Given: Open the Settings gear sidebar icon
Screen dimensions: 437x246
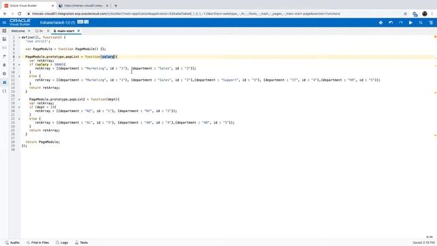Looking at the screenshot, I should 4,74.
